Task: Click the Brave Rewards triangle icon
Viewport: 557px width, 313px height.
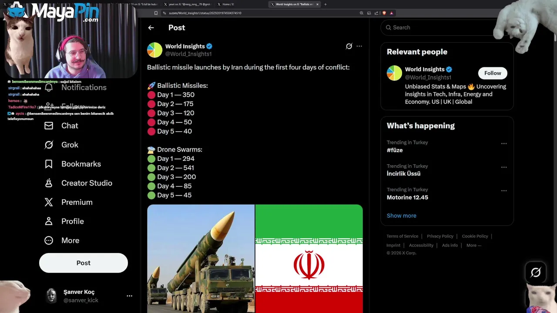Action: point(391,13)
